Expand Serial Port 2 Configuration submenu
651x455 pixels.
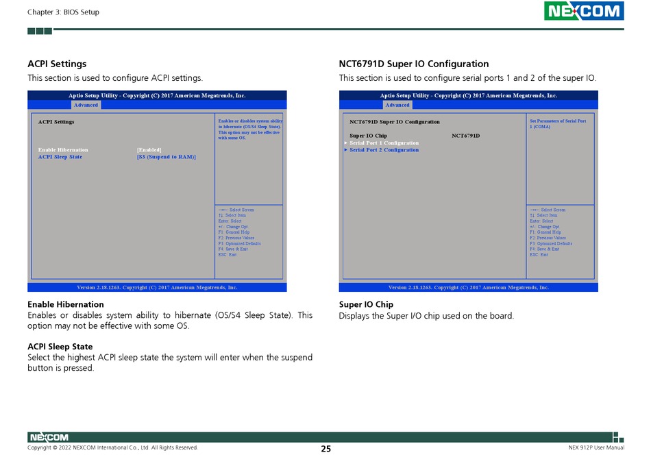coord(384,150)
